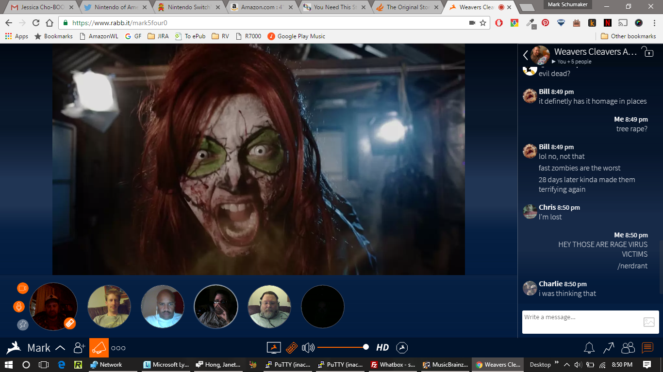Open the R7000 bookmark
Image resolution: width=663 pixels, height=372 pixels.
coord(249,36)
